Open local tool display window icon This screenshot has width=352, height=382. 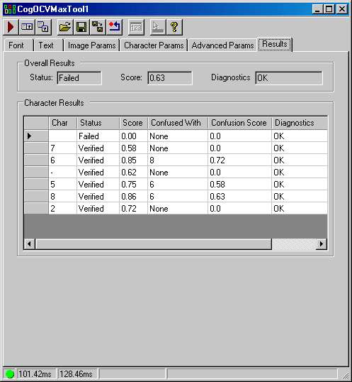(x=43, y=27)
